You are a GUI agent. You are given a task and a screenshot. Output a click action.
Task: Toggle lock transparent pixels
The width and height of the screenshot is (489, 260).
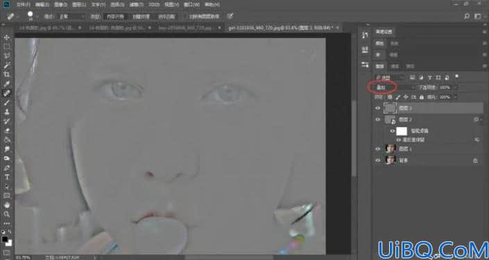(390, 97)
